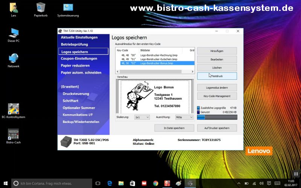Click the Testdruck button
Image resolution: width=301 pixels, height=188 pixels.
(x=217, y=76)
